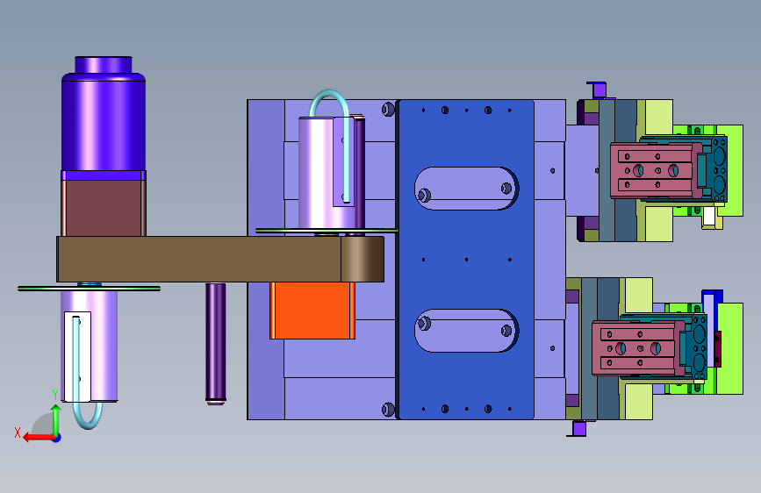Select the small purple bracket at bottom right
Viewport: 761px width, 493px height.
pos(578,429)
